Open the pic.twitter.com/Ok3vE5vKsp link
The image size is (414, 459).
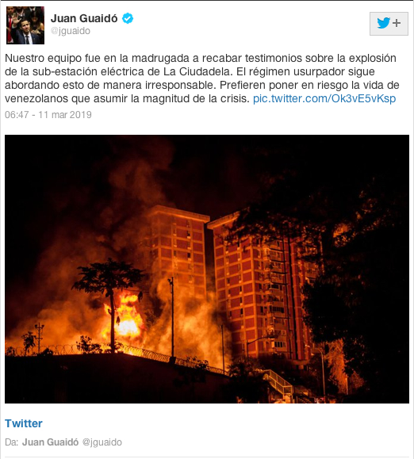point(324,98)
